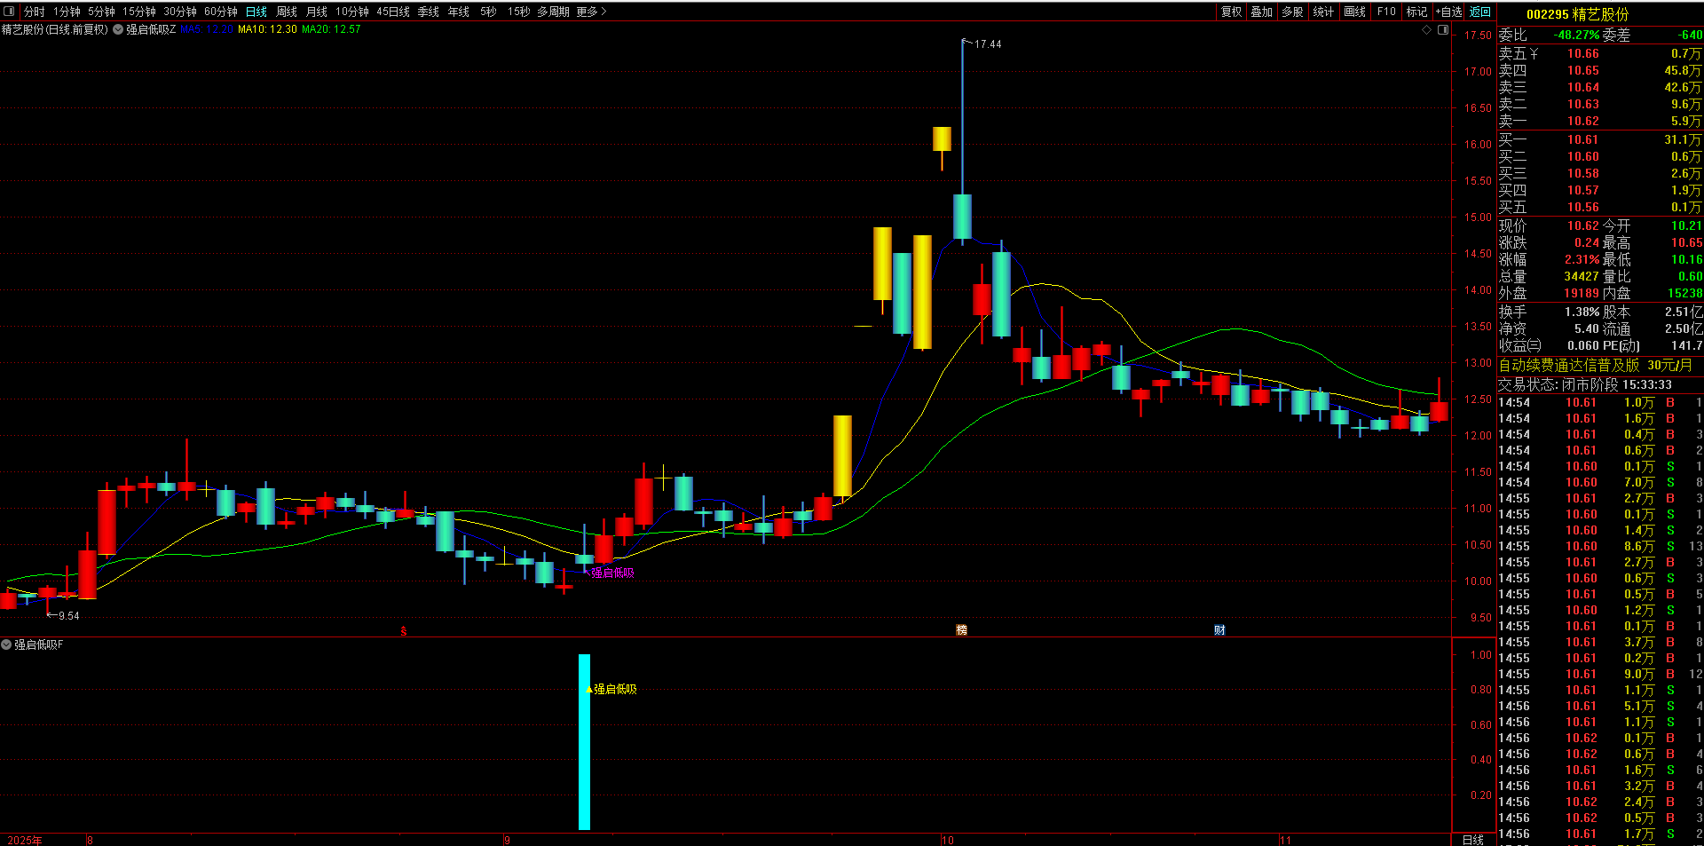Image resolution: width=1704 pixels, height=846 pixels.
Task: Click the 委比 -48.27% value
Action: pyautogui.click(x=1577, y=35)
